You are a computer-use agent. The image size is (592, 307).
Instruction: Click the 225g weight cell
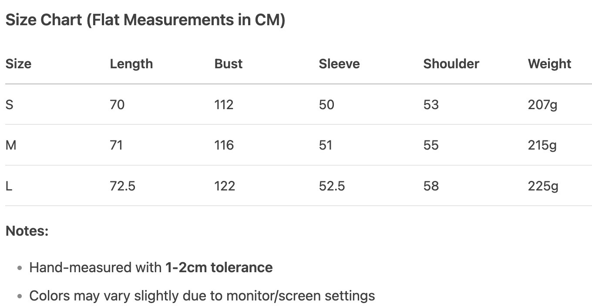[x=543, y=186]
